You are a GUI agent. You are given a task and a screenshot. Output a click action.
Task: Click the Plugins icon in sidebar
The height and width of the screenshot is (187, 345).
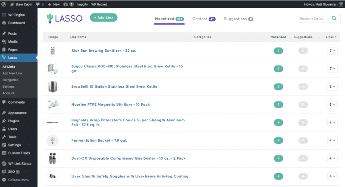4,121
